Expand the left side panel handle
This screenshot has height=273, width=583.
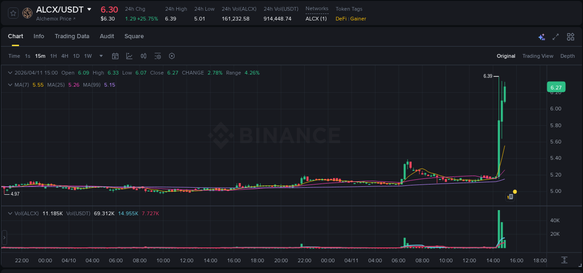[4, 237]
